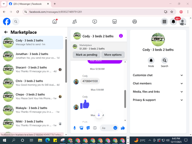Viewport: 192px width, 144px height.
Task: Expand Media, files and links section
Action: point(158,92)
